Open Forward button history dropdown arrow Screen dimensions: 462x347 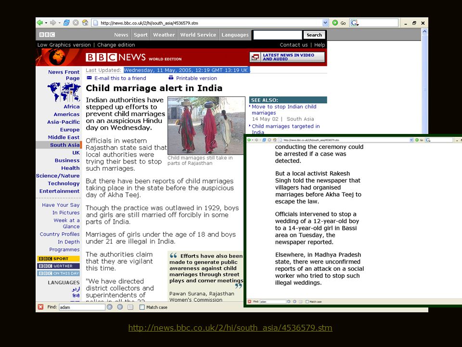59,23
